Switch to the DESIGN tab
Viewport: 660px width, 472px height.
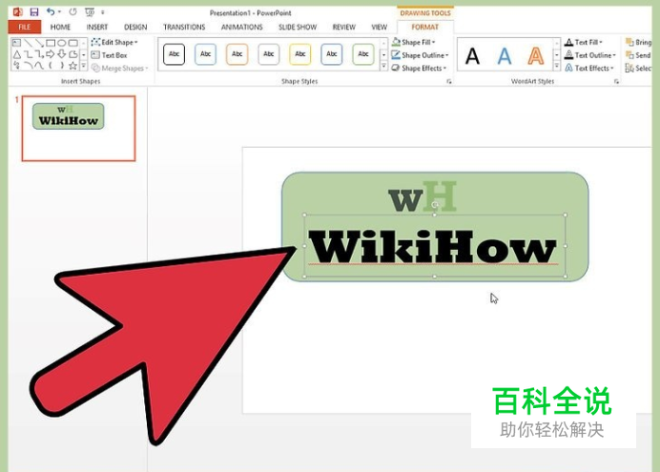click(x=135, y=27)
